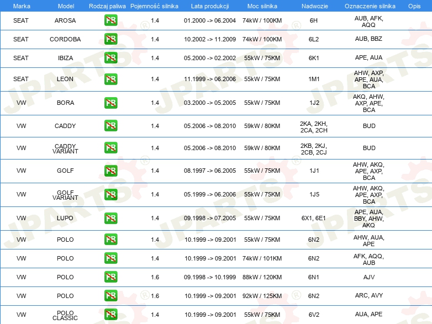Click production dates 05.2000 -> 02.2002

(210, 58)
